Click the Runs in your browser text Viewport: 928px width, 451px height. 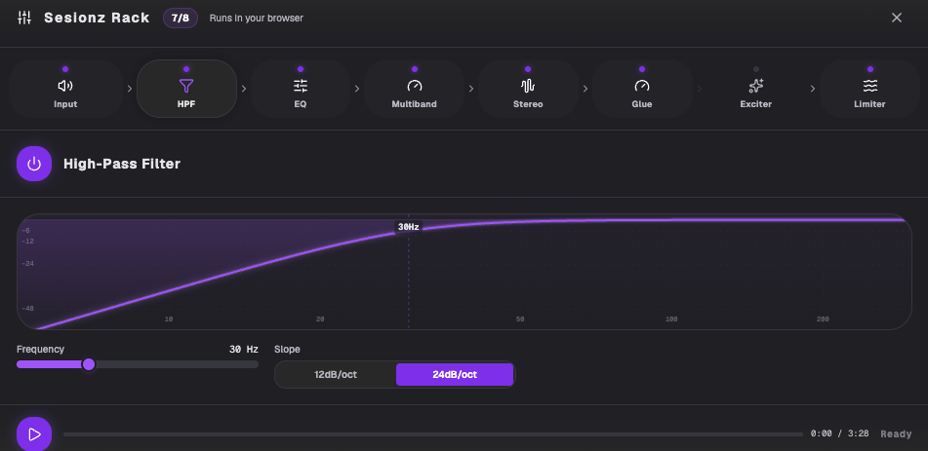point(257,19)
